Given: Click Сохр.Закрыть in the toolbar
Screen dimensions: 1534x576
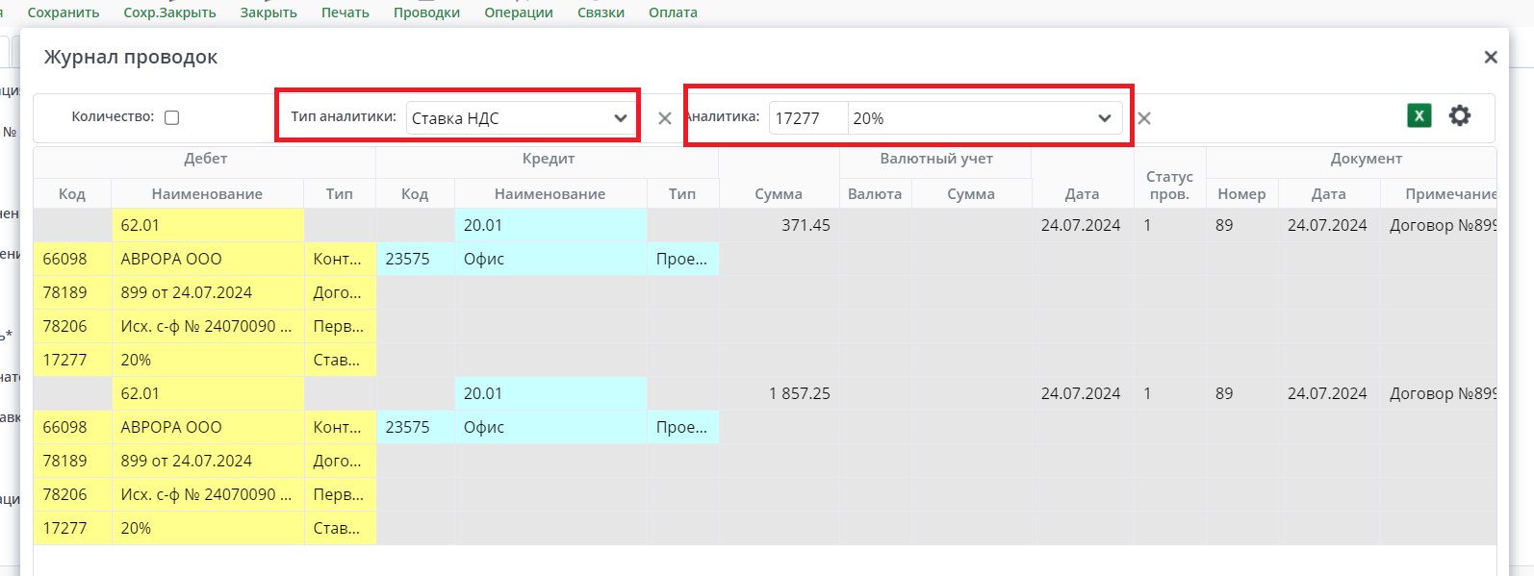Looking at the screenshot, I should (169, 13).
